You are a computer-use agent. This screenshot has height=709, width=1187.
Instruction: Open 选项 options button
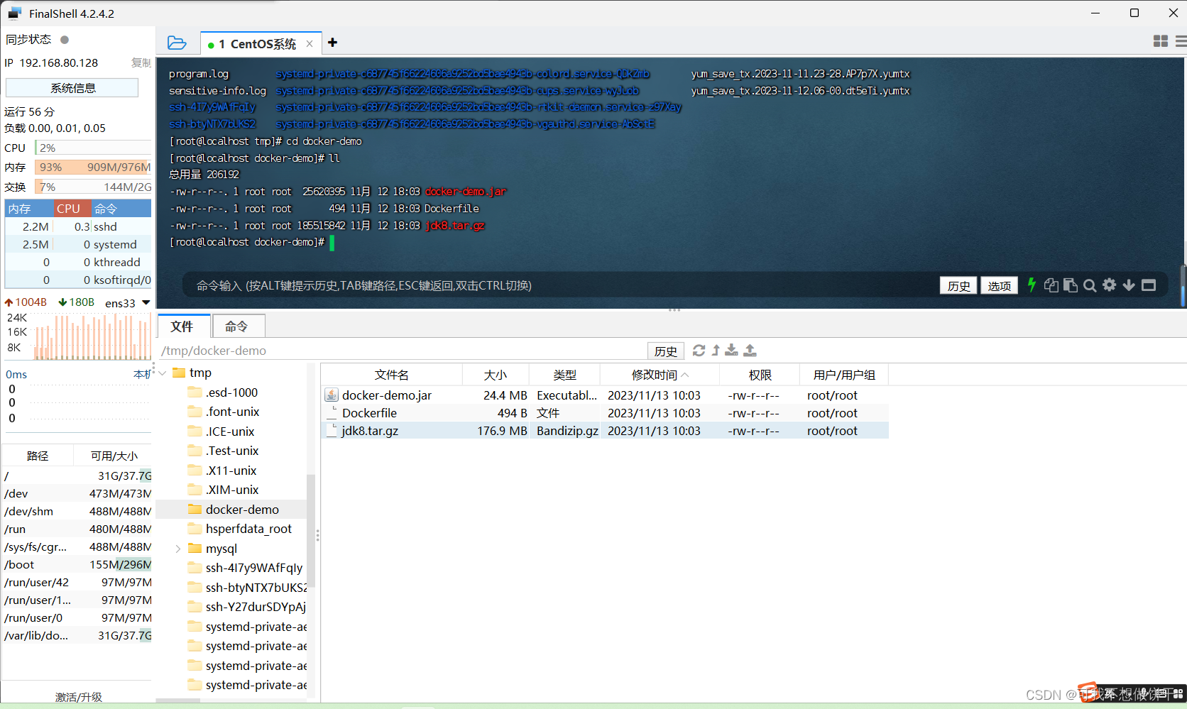click(x=999, y=285)
